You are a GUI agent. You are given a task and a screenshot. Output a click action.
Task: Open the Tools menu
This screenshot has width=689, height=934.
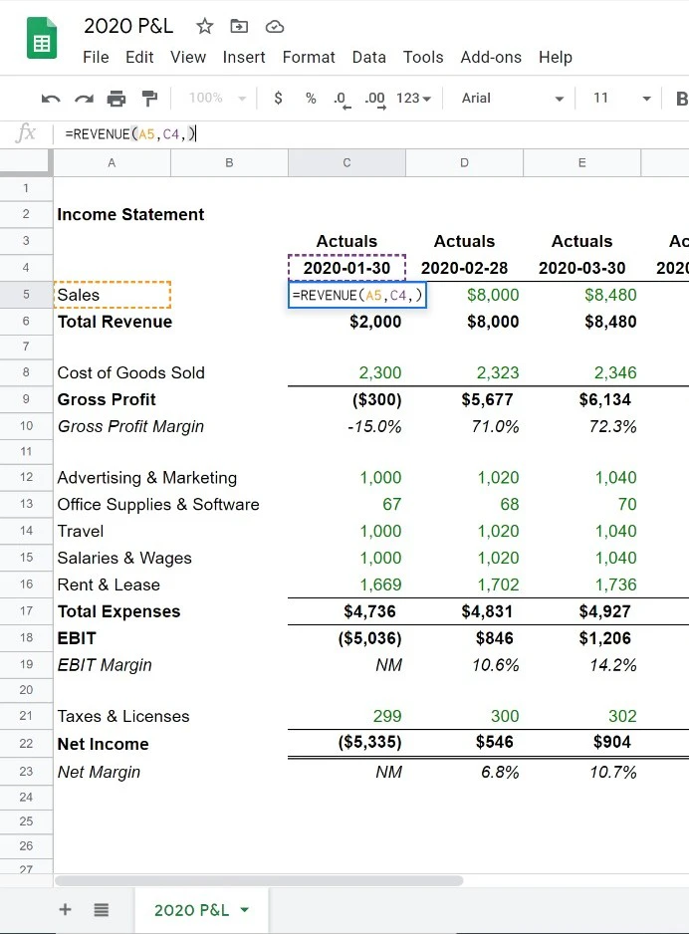[423, 57]
